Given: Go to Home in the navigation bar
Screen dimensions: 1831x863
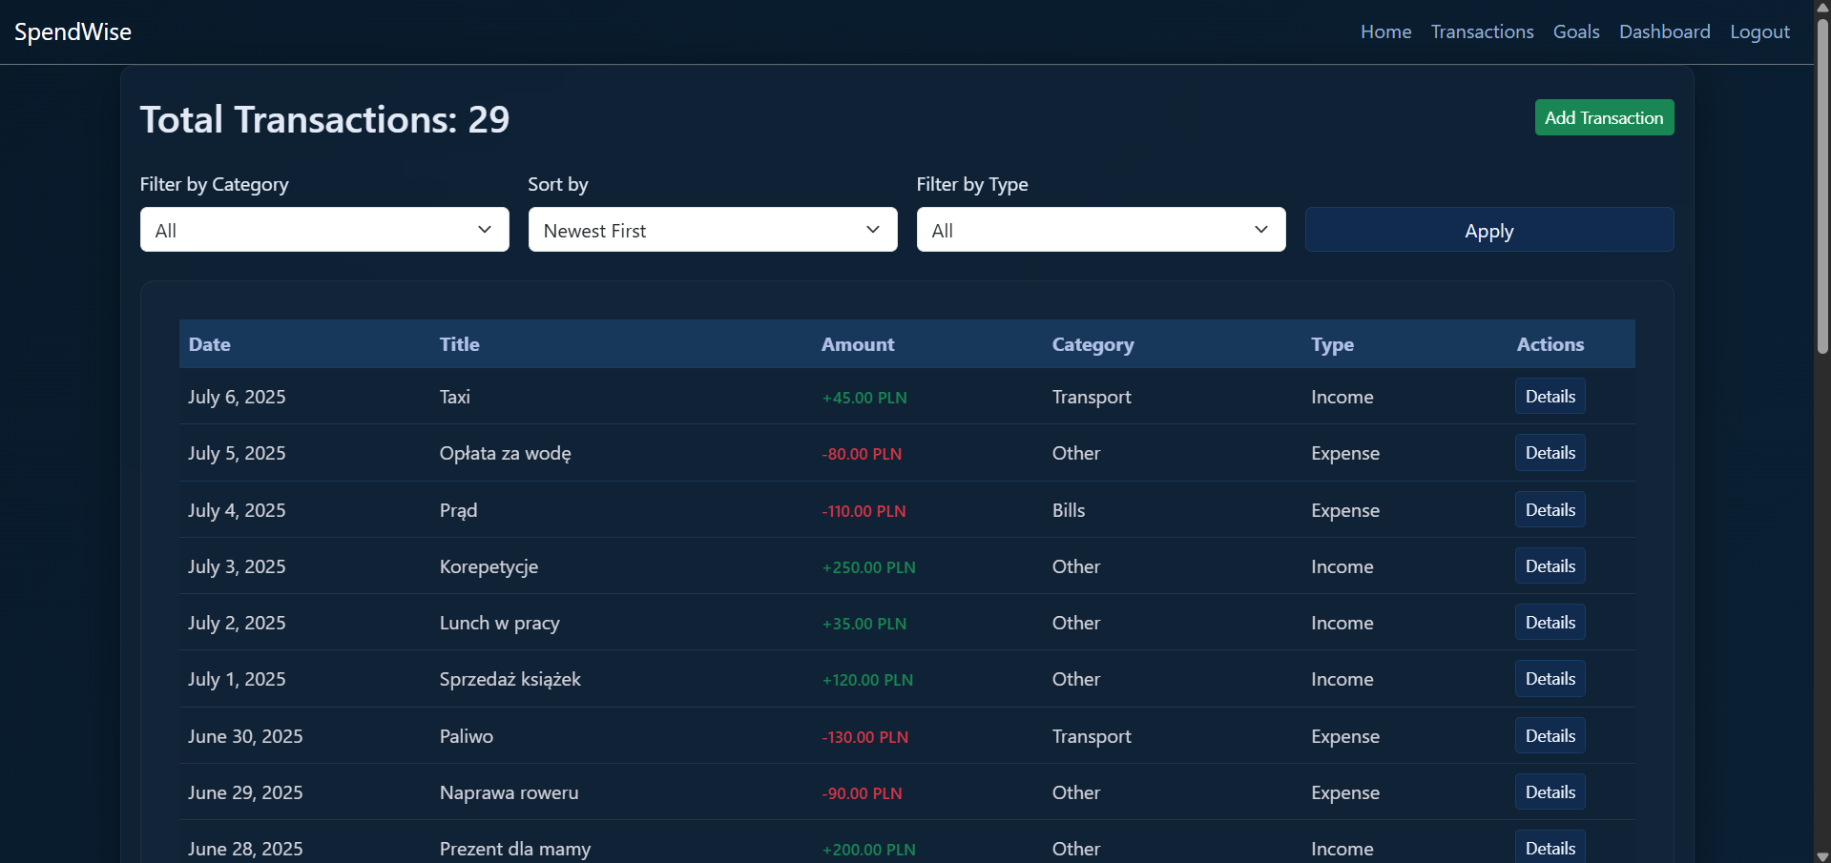Looking at the screenshot, I should pos(1385,31).
